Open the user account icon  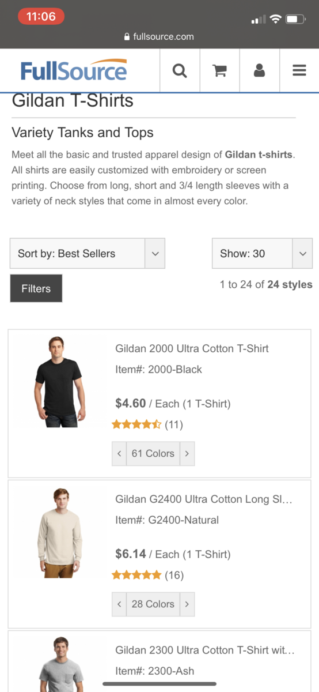(259, 70)
